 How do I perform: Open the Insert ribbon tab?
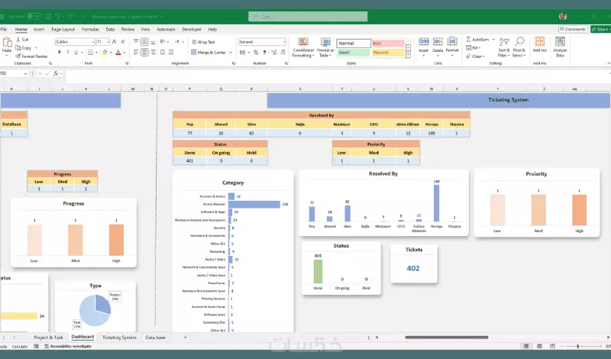(x=39, y=29)
